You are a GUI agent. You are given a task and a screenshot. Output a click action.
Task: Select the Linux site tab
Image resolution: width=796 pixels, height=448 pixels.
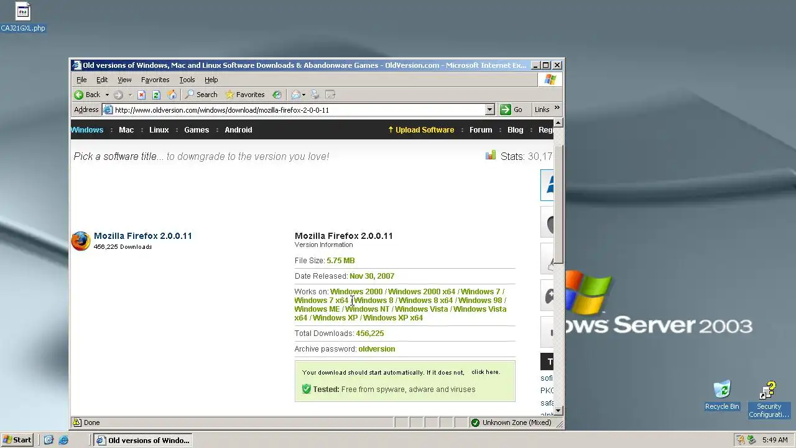click(159, 130)
